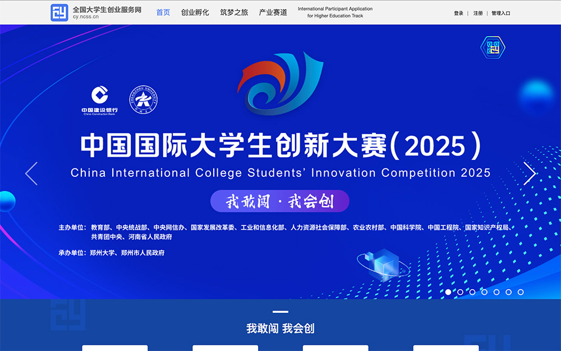
Task: Click the banner title 中国国际大学生创新大赛(2025)
Action: coord(281,146)
